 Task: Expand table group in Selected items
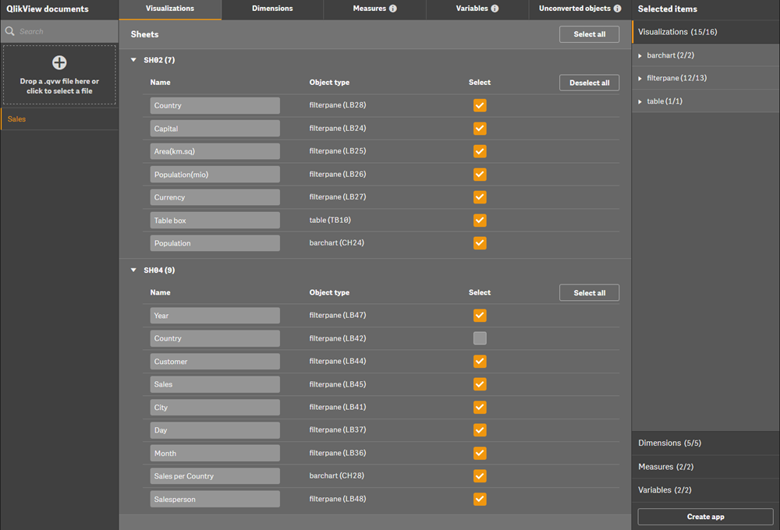[640, 102]
